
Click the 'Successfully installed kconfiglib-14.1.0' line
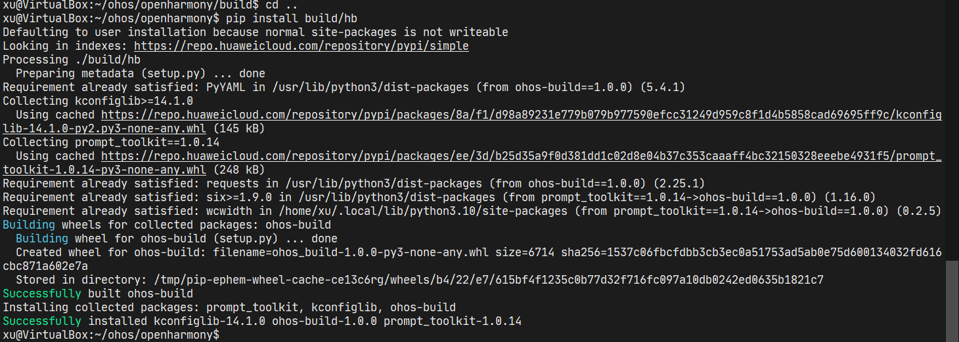(x=261, y=321)
